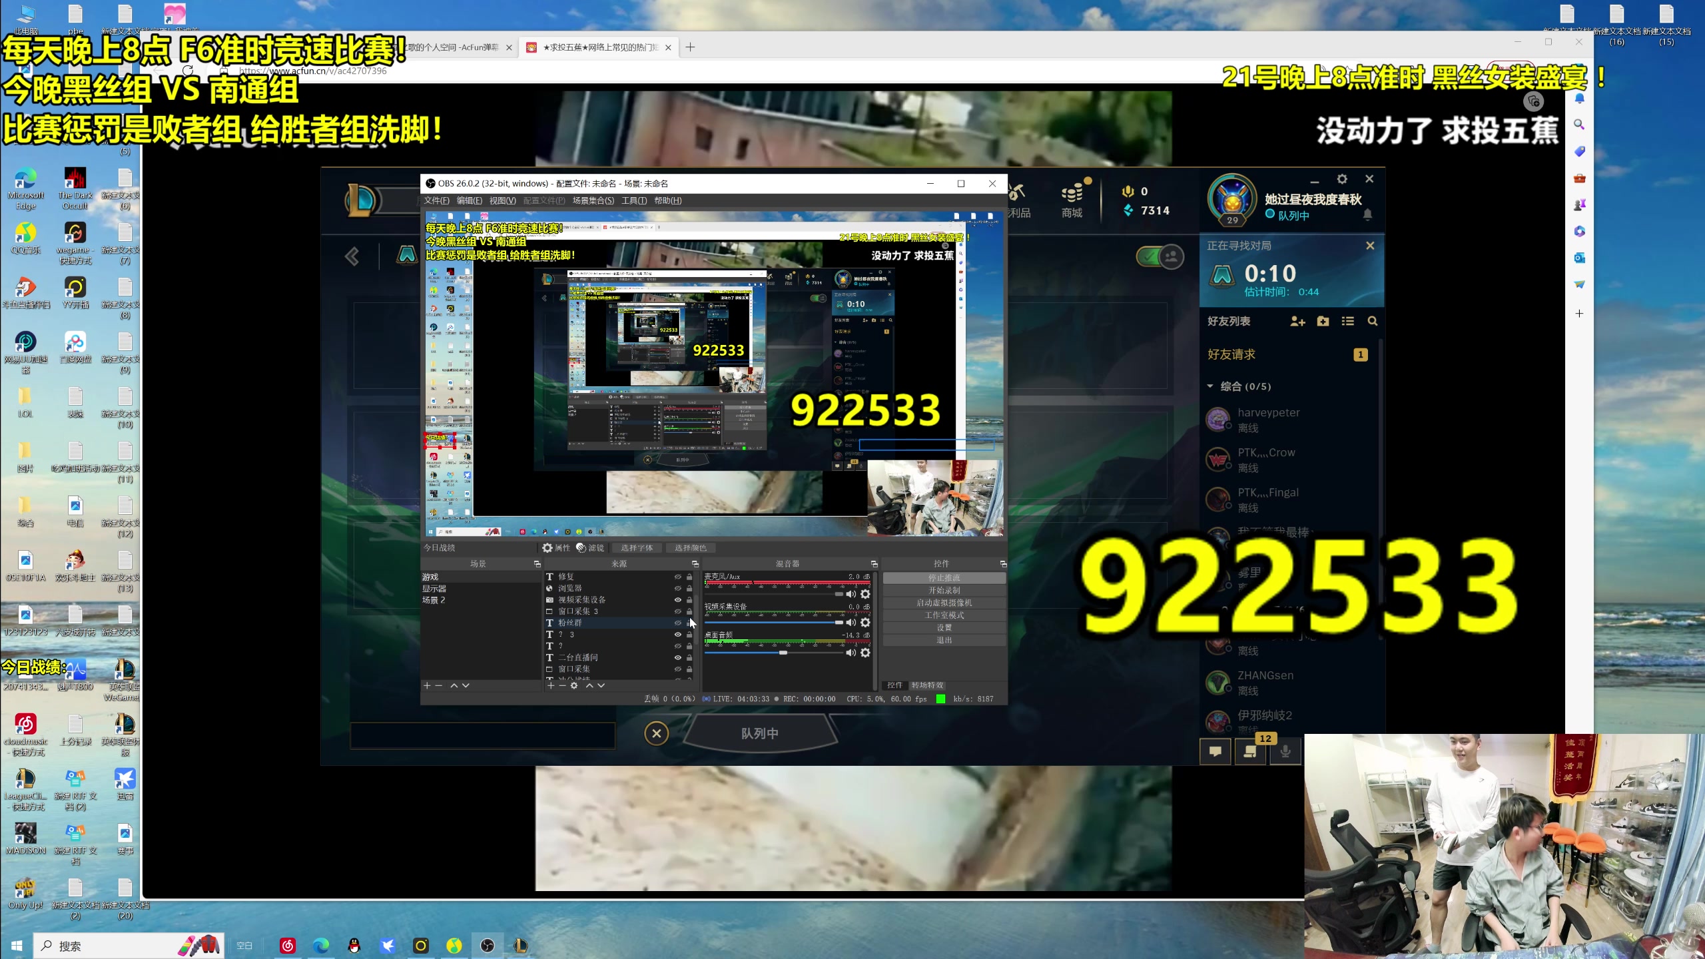The image size is (1705, 959).
Task: Mute the 桌面音频 speaker icon
Action: [x=851, y=653]
